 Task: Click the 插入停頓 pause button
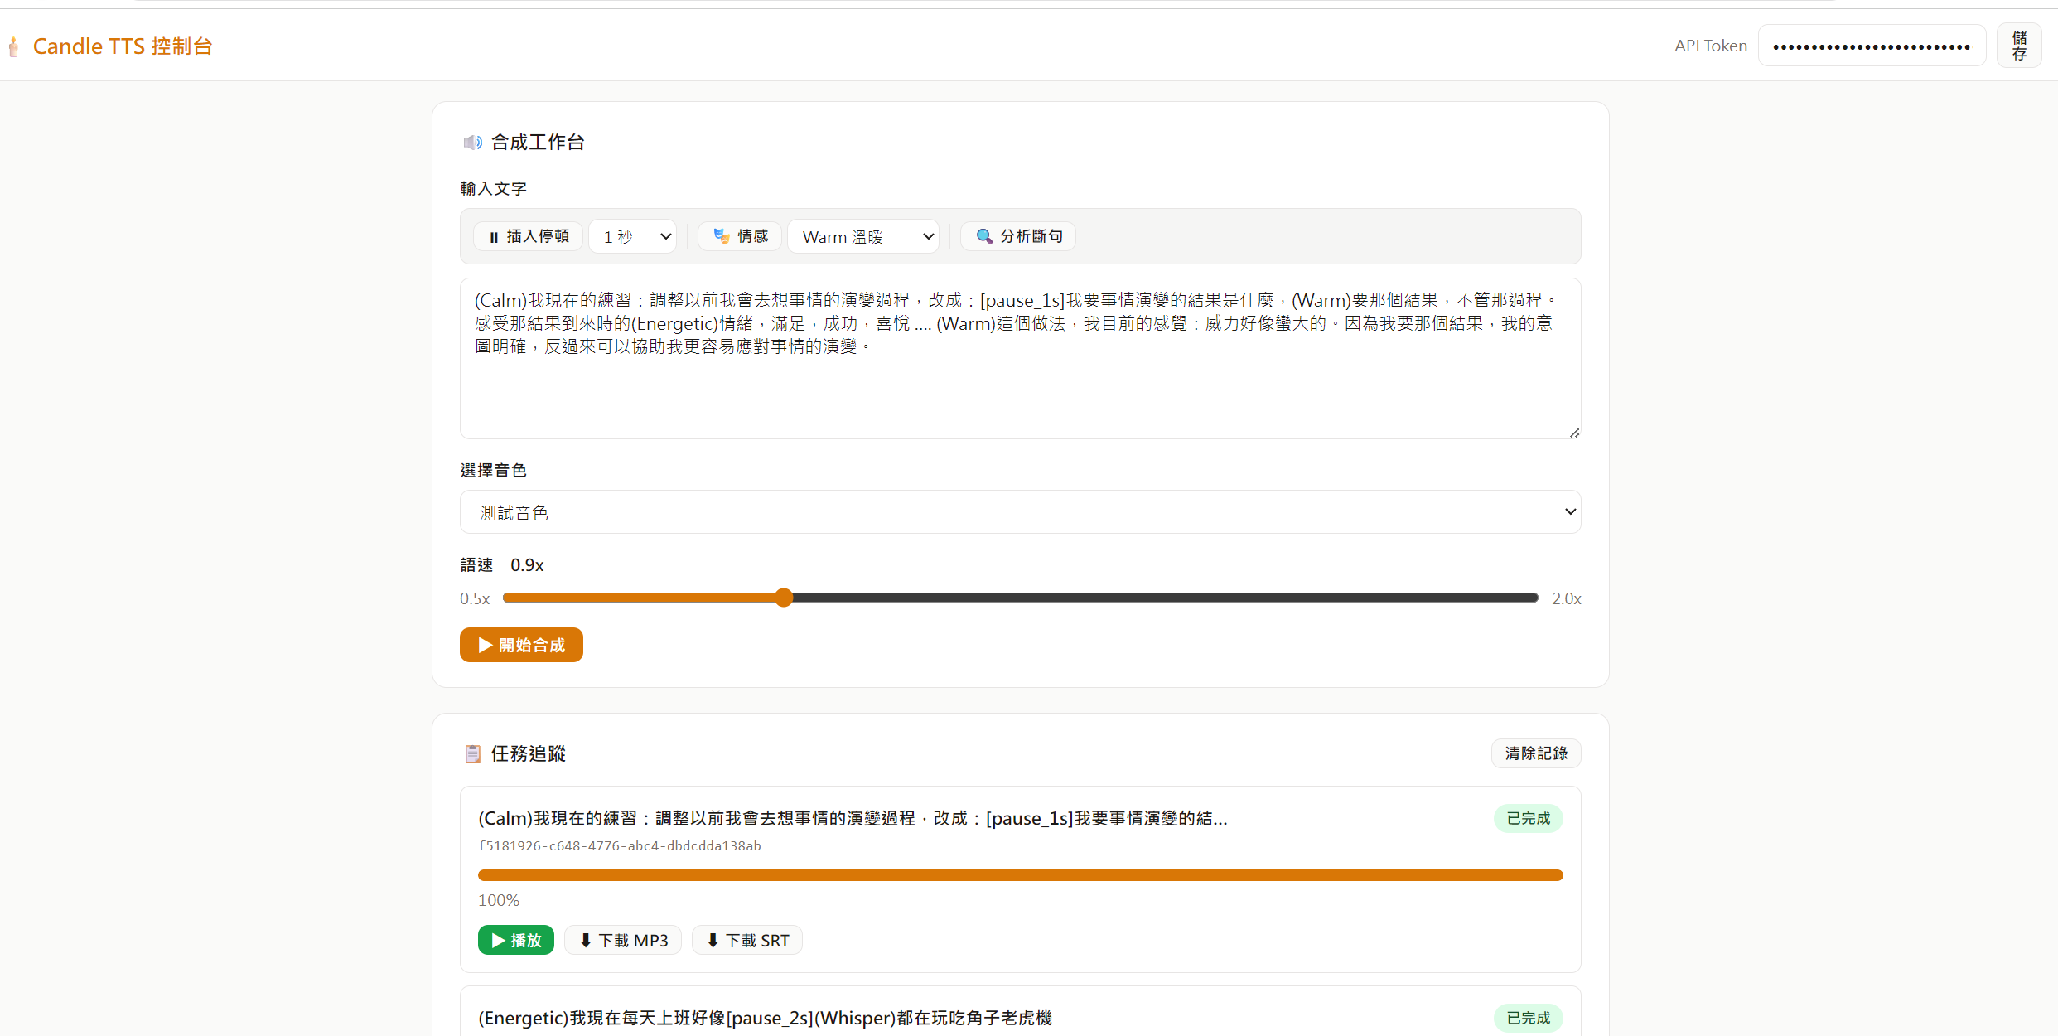pos(529,236)
